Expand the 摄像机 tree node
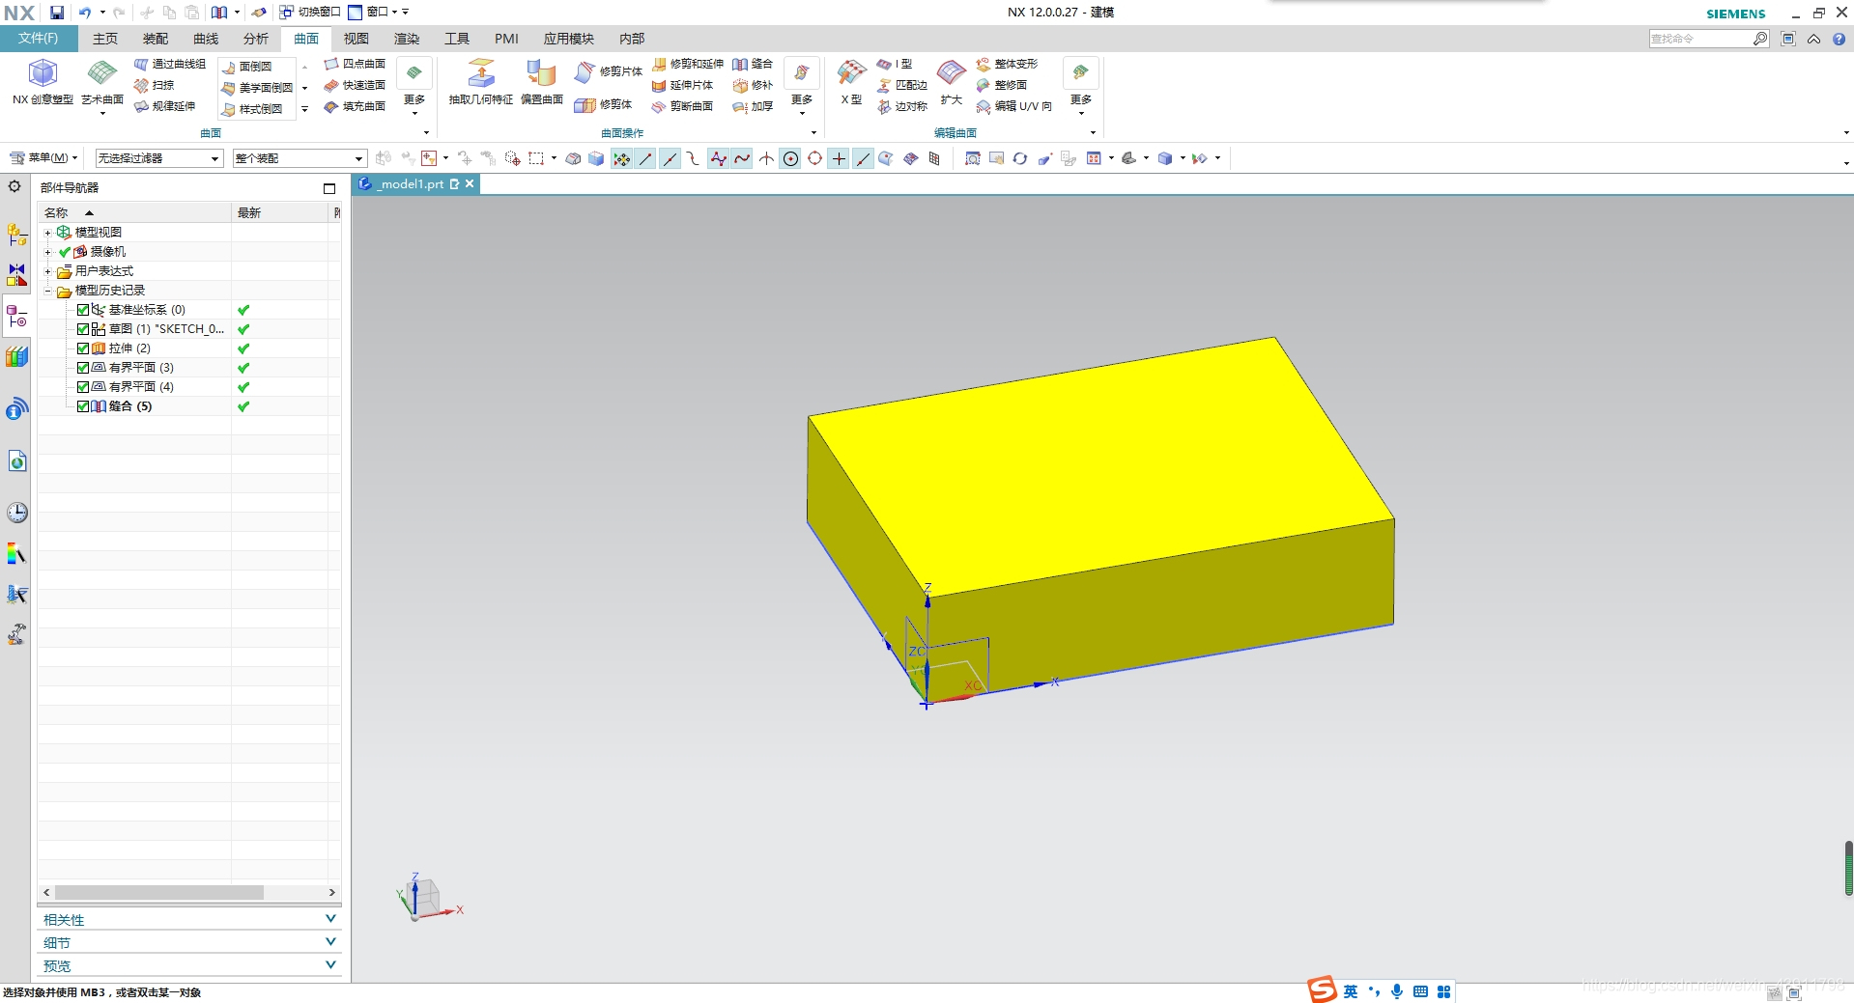 click(47, 252)
